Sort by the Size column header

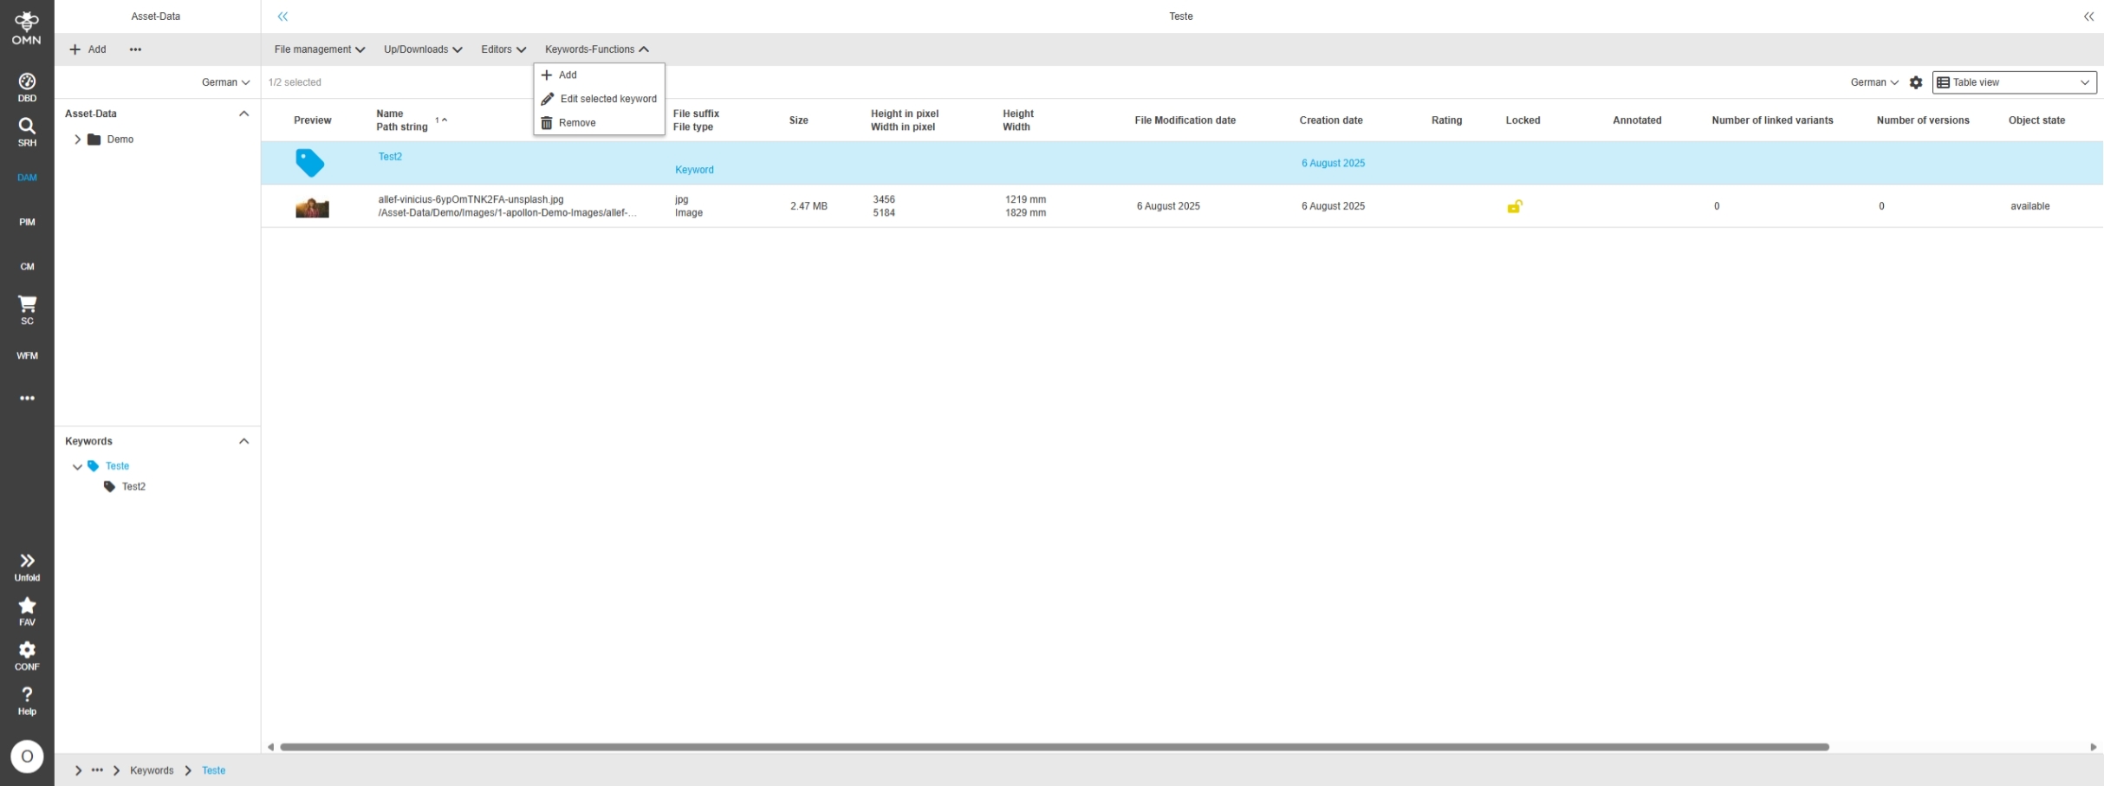(799, 120)
